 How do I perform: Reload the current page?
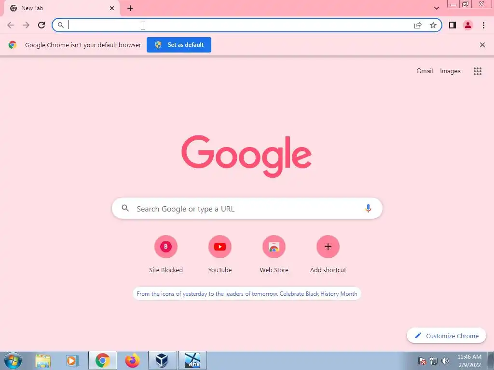coord(41,25)
